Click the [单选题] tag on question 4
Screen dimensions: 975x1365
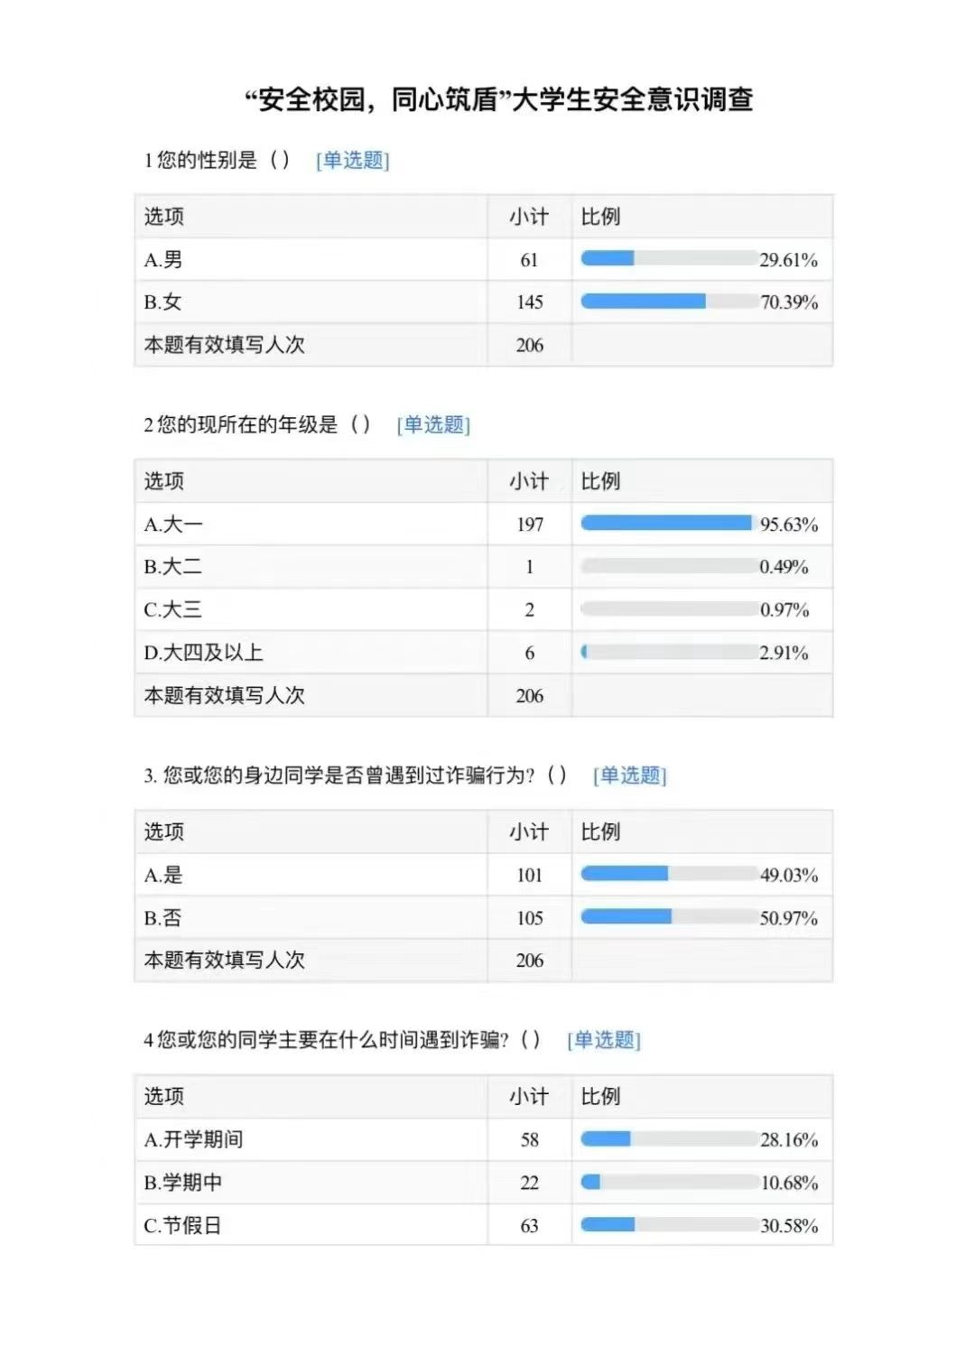[604, 1040]
